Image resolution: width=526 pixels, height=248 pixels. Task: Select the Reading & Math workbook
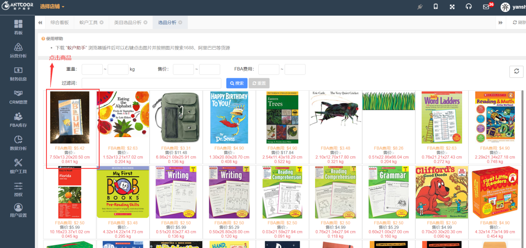tap(494, 118)
